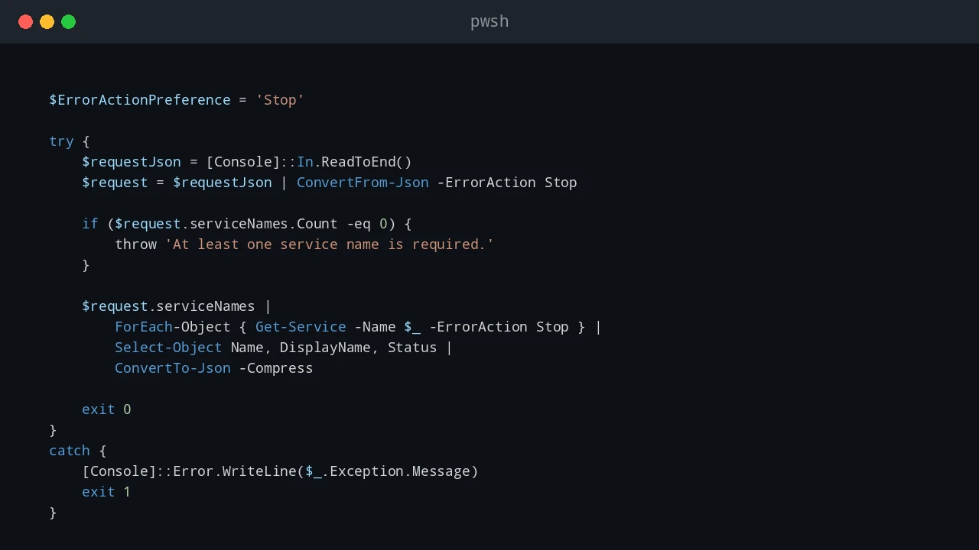Select the DisplayName property
This screenshot has width=979, height=550.
pyautogui.click(x=326, y=348)
